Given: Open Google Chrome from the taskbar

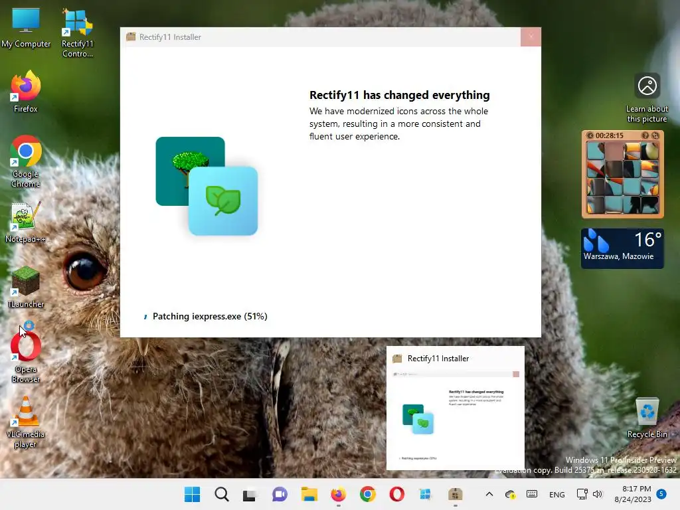Looking at the screenshot, I should pyautogui.click(x=368, y=494).
